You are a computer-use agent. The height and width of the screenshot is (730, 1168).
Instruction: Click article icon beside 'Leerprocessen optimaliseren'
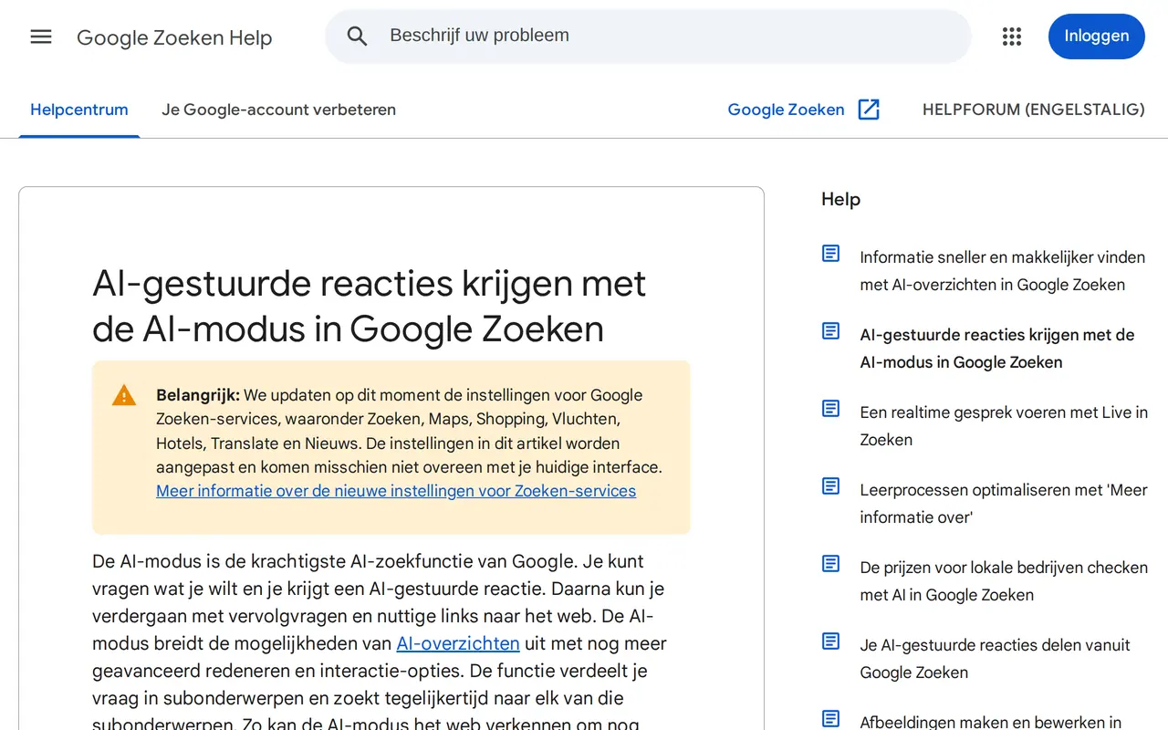click(x=831, y=486)
